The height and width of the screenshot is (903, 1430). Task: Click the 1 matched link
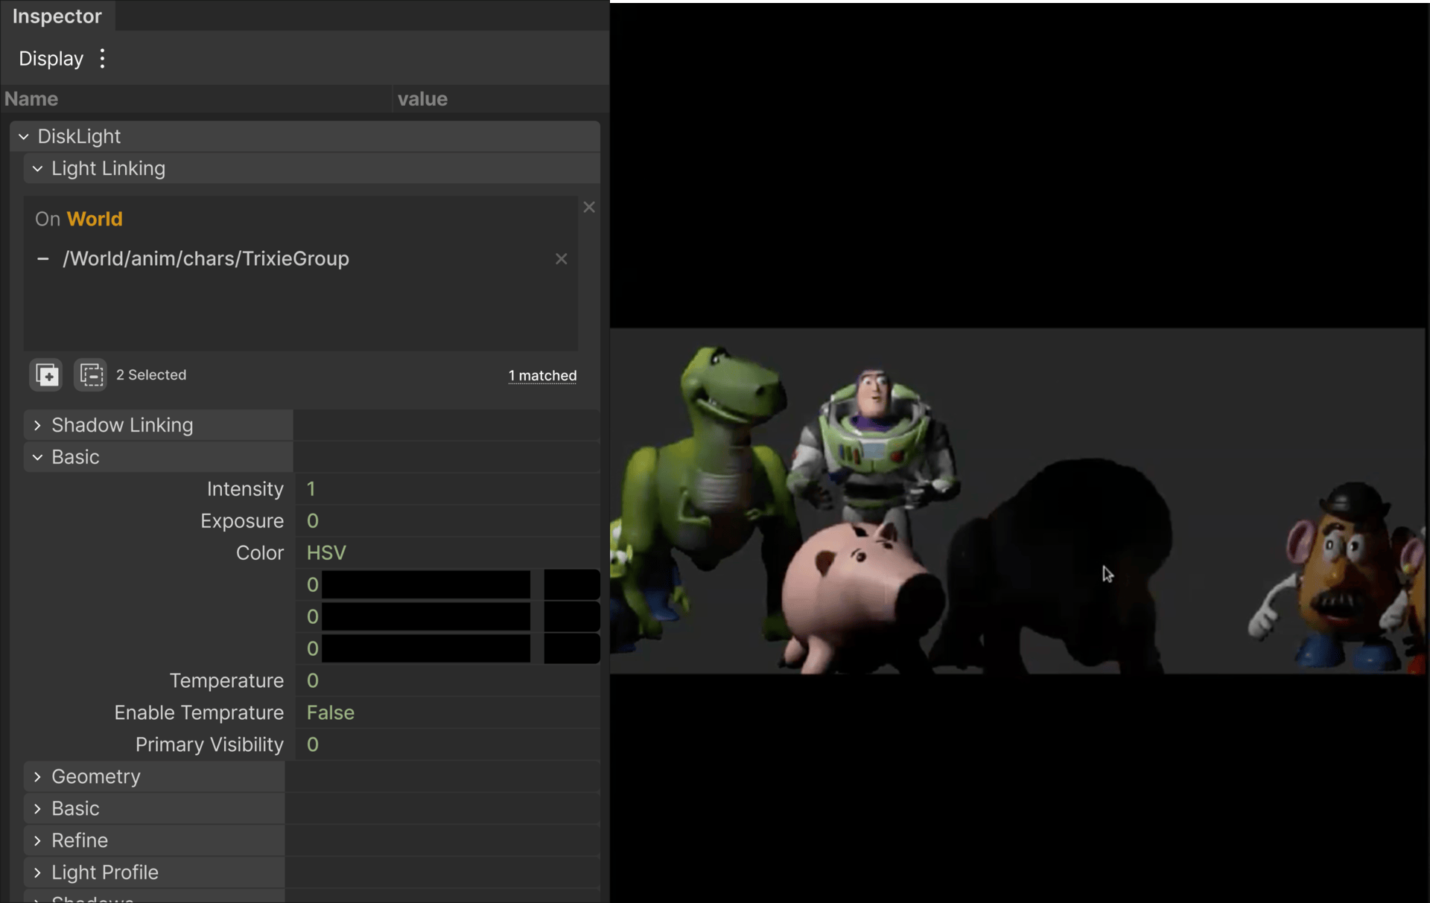(542, 376)
